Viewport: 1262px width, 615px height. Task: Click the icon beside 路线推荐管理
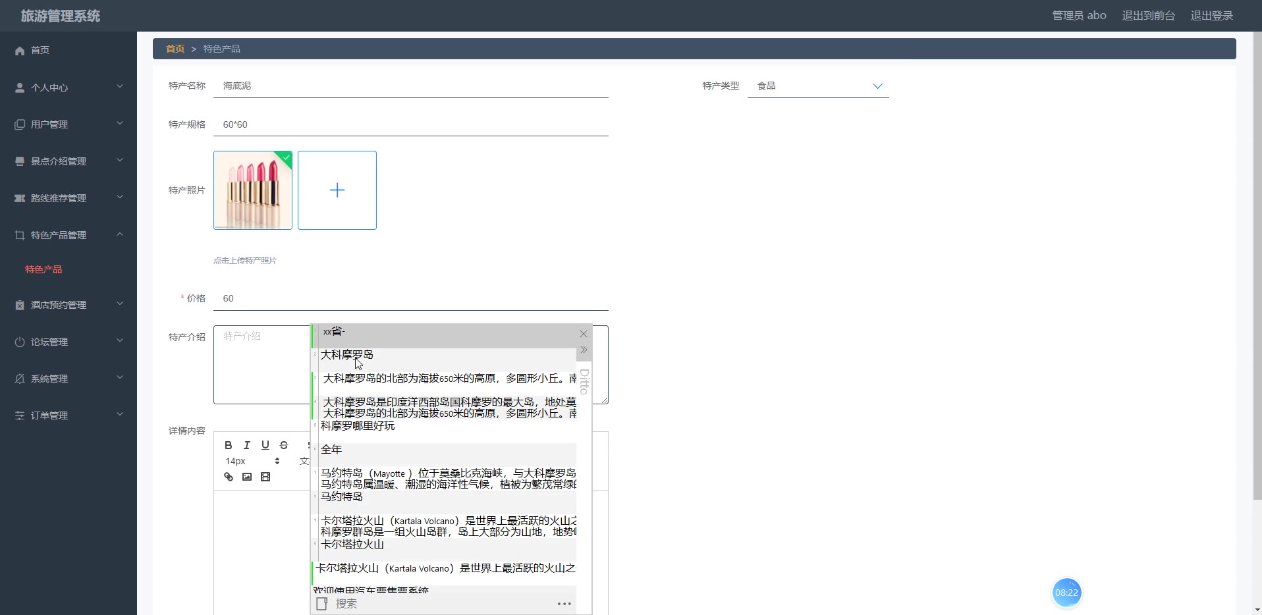click(20, 198)
